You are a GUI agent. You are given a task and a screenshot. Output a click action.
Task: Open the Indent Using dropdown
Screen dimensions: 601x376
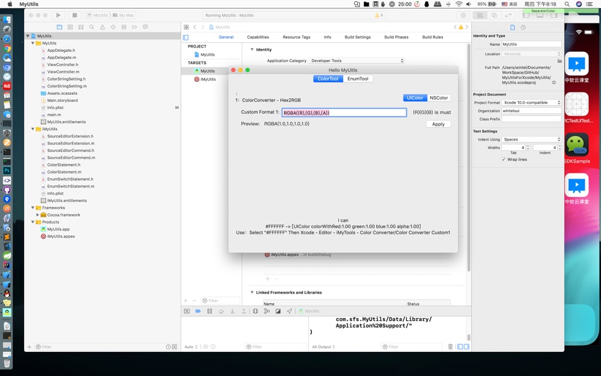click(x=531, y=140)
